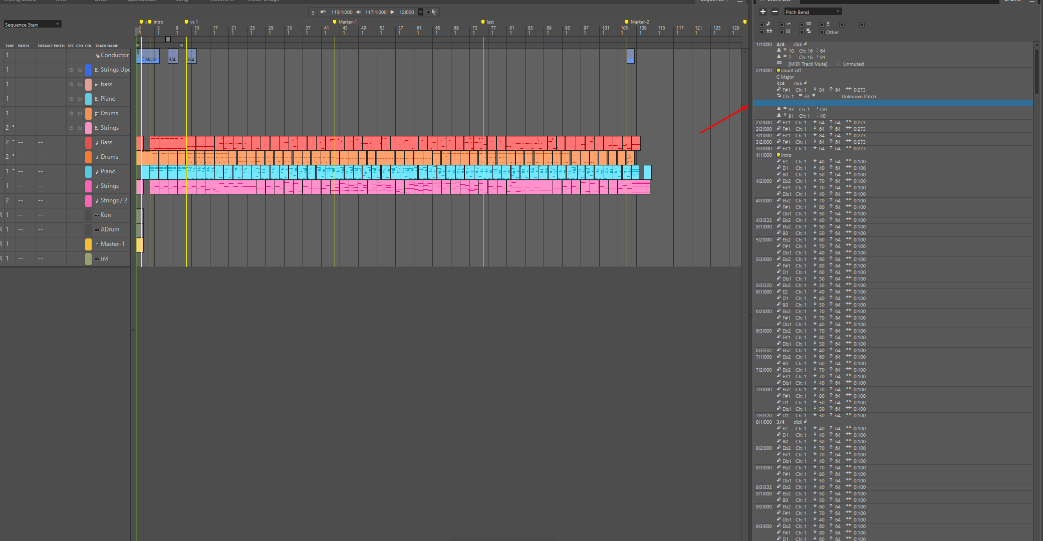Viewport: 1043px width, 541px height.
Task: Click the Kon instrument track icon
Action: [97, 215]
